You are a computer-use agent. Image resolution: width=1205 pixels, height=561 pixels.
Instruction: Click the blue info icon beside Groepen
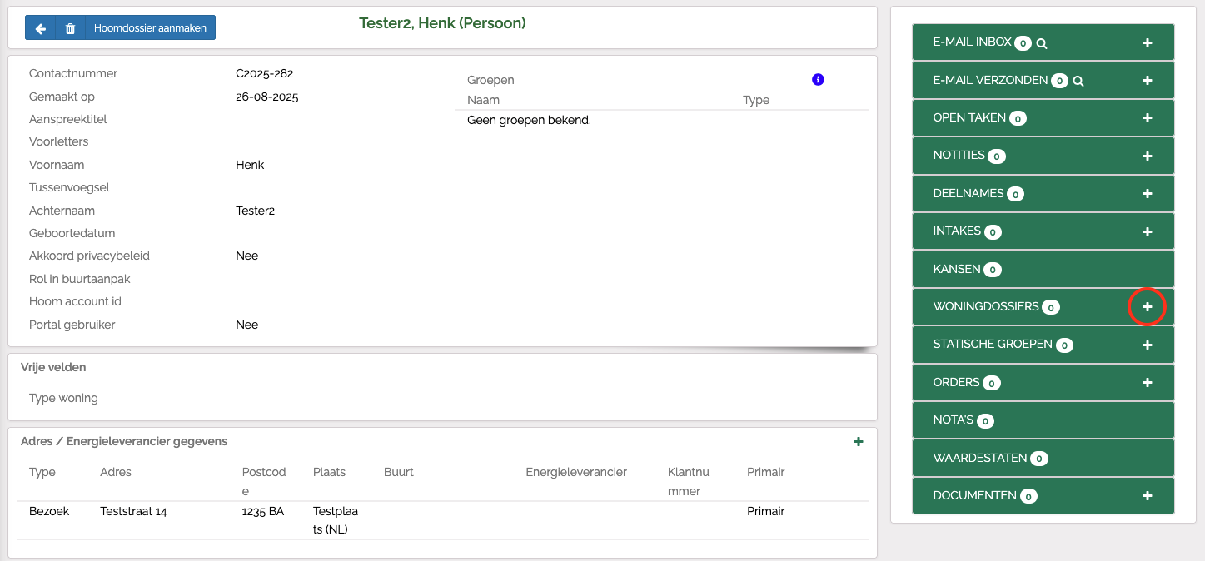coord(818,80)
